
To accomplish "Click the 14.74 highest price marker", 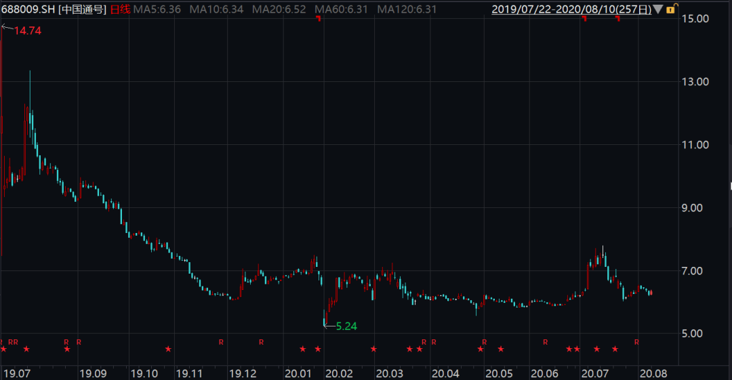I will coord(27,30).
